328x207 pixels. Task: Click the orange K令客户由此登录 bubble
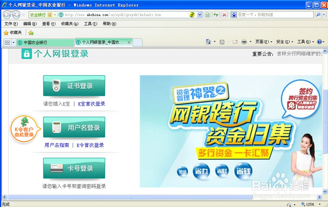pyautogui.click(x=25, y=129)
